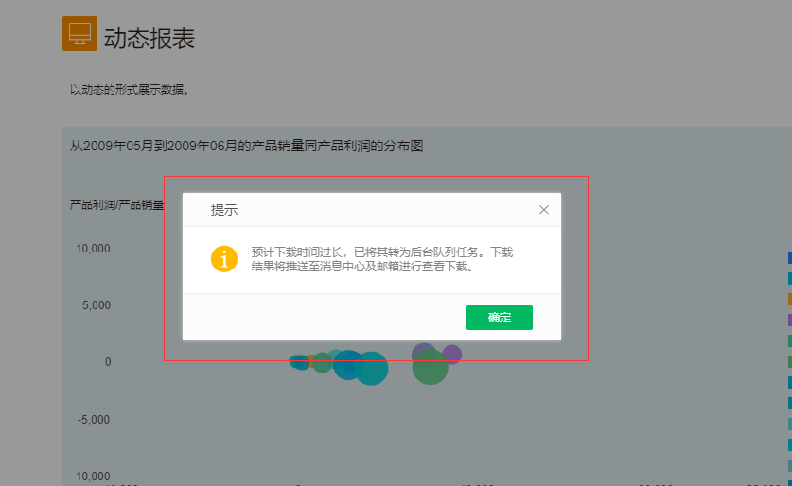Viewport: 792px width, 486px height.
Task: Click the largest teal bubble in the chart
Action: [371, 369]
